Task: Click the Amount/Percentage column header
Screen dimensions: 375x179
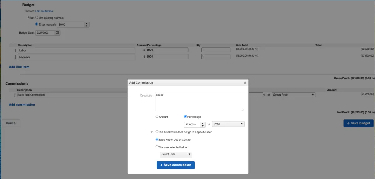Action: (149, 45)
